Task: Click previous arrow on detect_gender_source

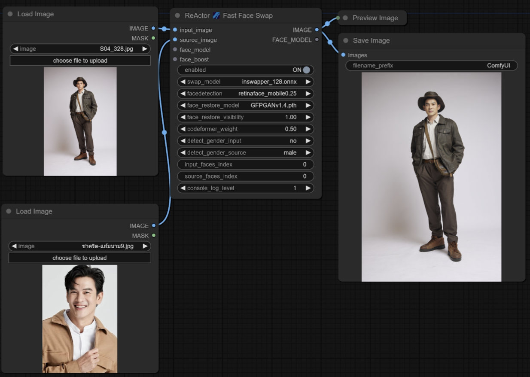Action: (x=183, y=153)
